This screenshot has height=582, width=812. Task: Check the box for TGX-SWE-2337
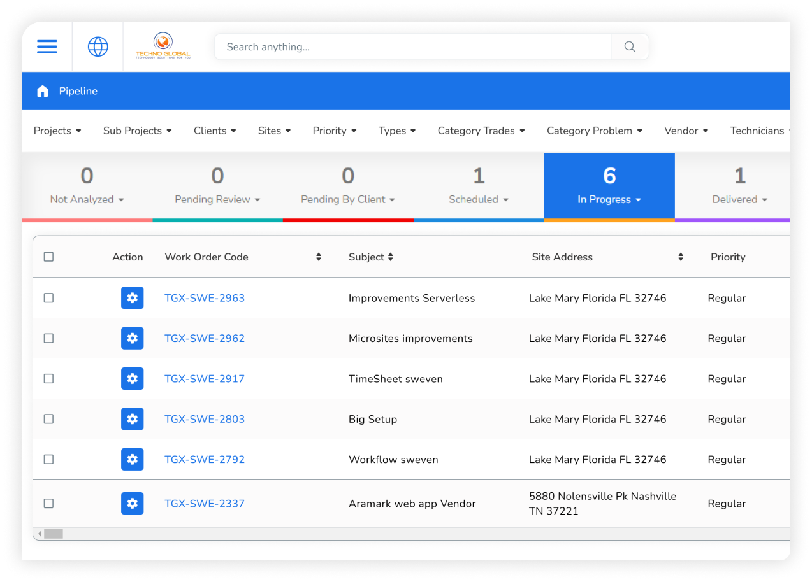48,503
